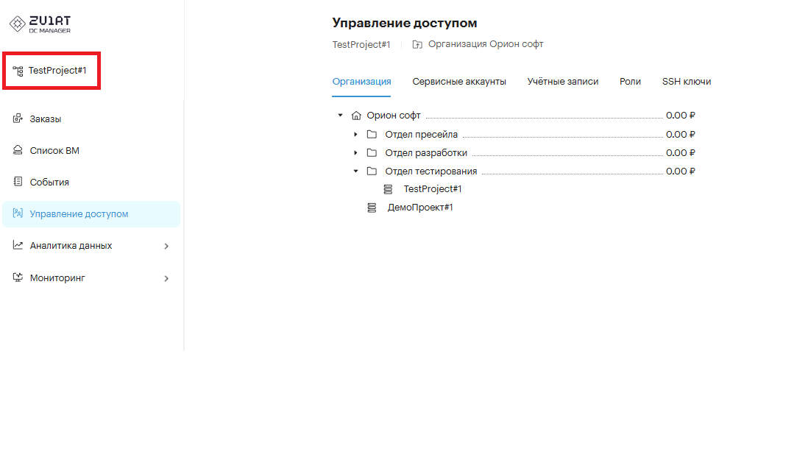This screenshot has height=449, width=808.
Task: Click the 0.00 ₽ value of Отдел тестирования
Action: tap(680, 172)
